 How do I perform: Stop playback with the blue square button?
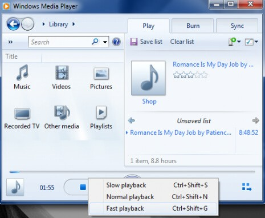(x=83, y=187)
